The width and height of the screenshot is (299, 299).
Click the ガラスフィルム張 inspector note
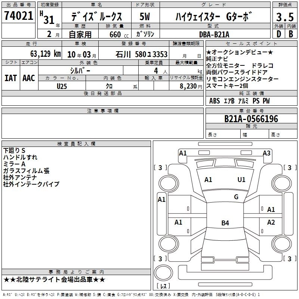coord(26,171)
